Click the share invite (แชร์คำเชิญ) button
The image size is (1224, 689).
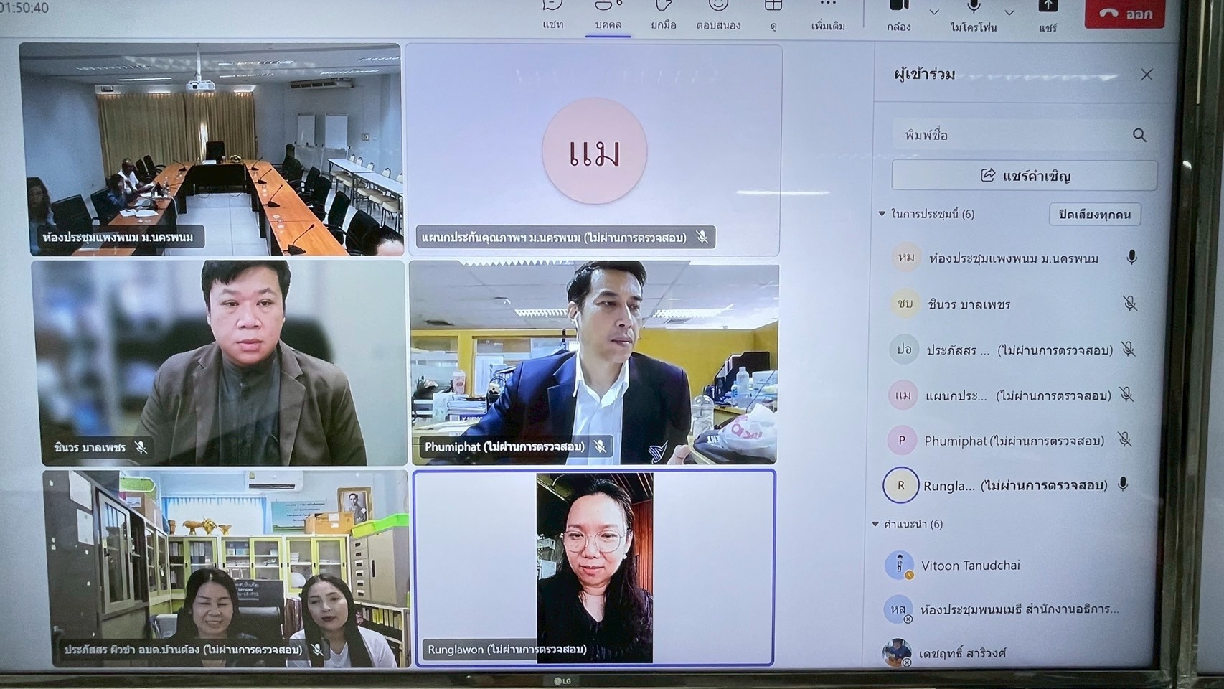coord(1024,176)
